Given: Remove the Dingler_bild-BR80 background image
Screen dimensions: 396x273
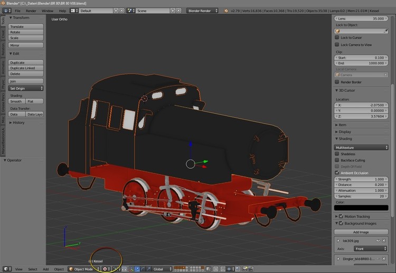Looking at the screenshot, I should coord(384,259).
